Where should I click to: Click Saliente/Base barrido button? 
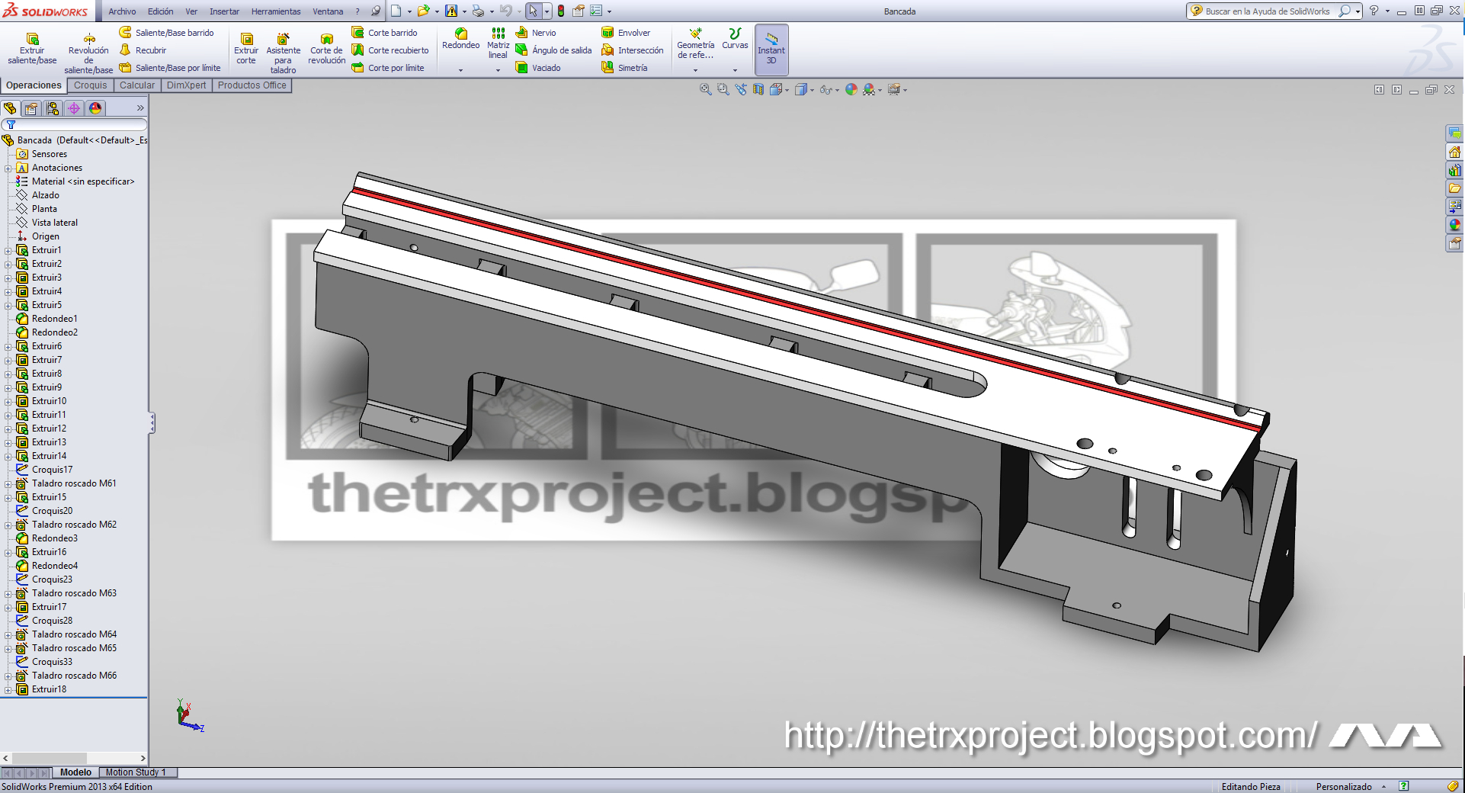(x=167, y=33)
